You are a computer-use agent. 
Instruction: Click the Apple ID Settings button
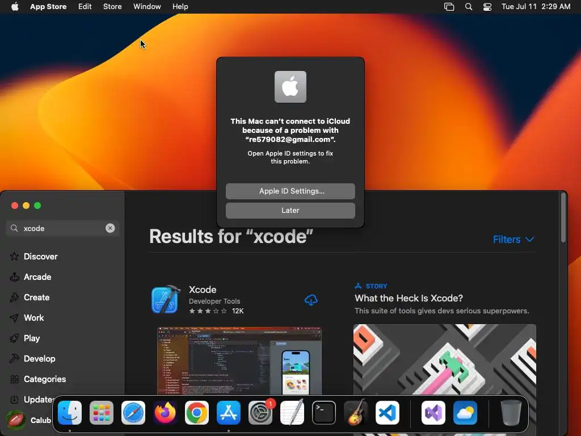290,191
